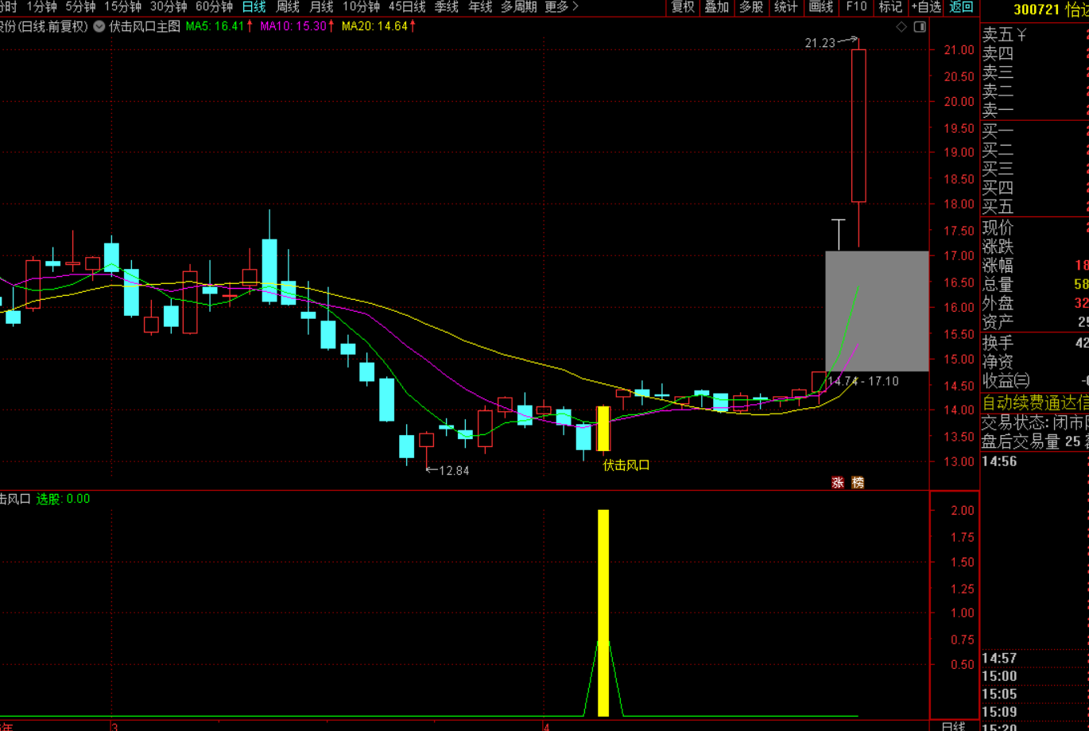Image resolution: width=1089 pixels, height=731 pixels.
Task: Click the diamond icon at chart top-right
Action: click(x=901, y=27)
